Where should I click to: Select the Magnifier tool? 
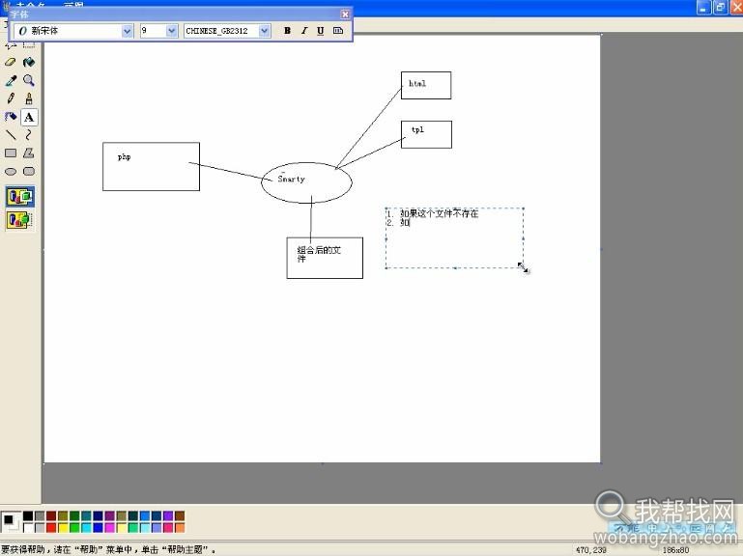[x=29, y=80]
